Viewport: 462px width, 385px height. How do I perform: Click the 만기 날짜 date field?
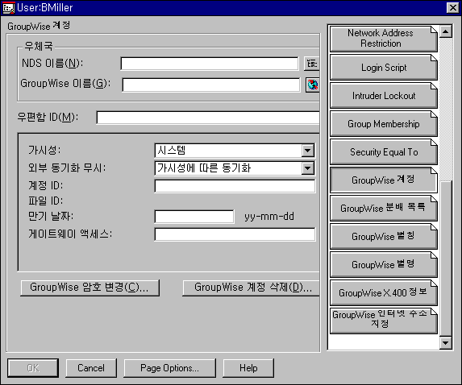[194, 217]
